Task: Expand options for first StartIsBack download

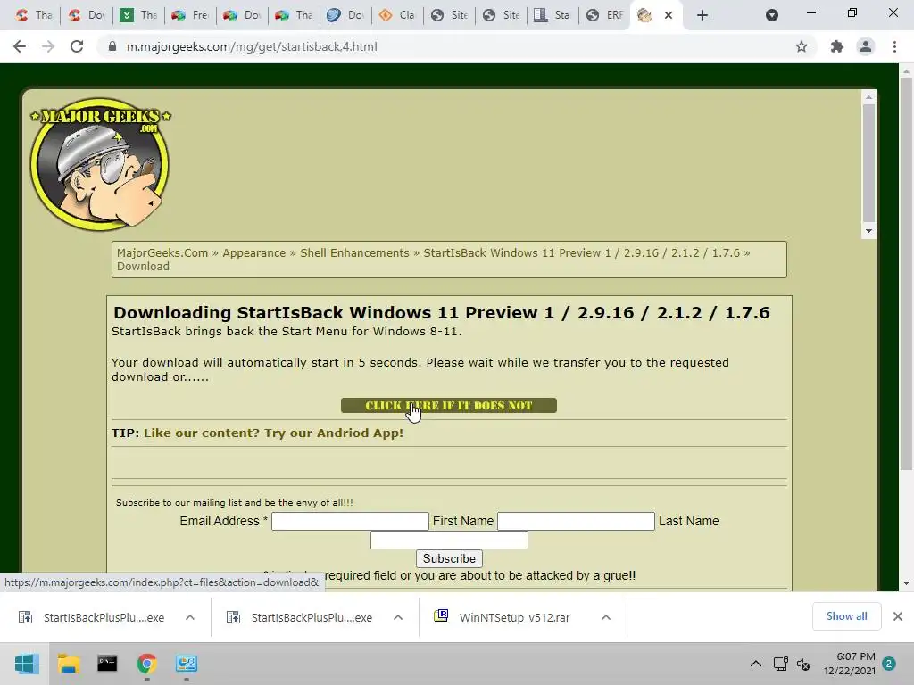Action: [189, 617]
